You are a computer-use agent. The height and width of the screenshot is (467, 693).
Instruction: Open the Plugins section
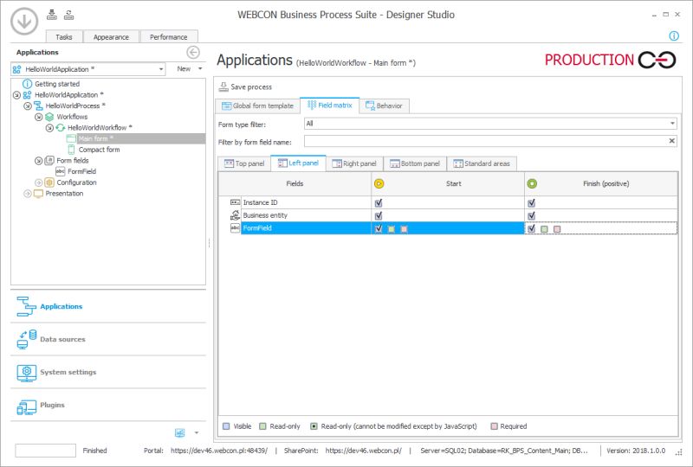point(108,406)
